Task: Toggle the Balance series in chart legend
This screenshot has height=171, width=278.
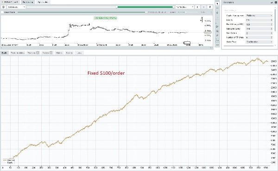Action: 9,160
